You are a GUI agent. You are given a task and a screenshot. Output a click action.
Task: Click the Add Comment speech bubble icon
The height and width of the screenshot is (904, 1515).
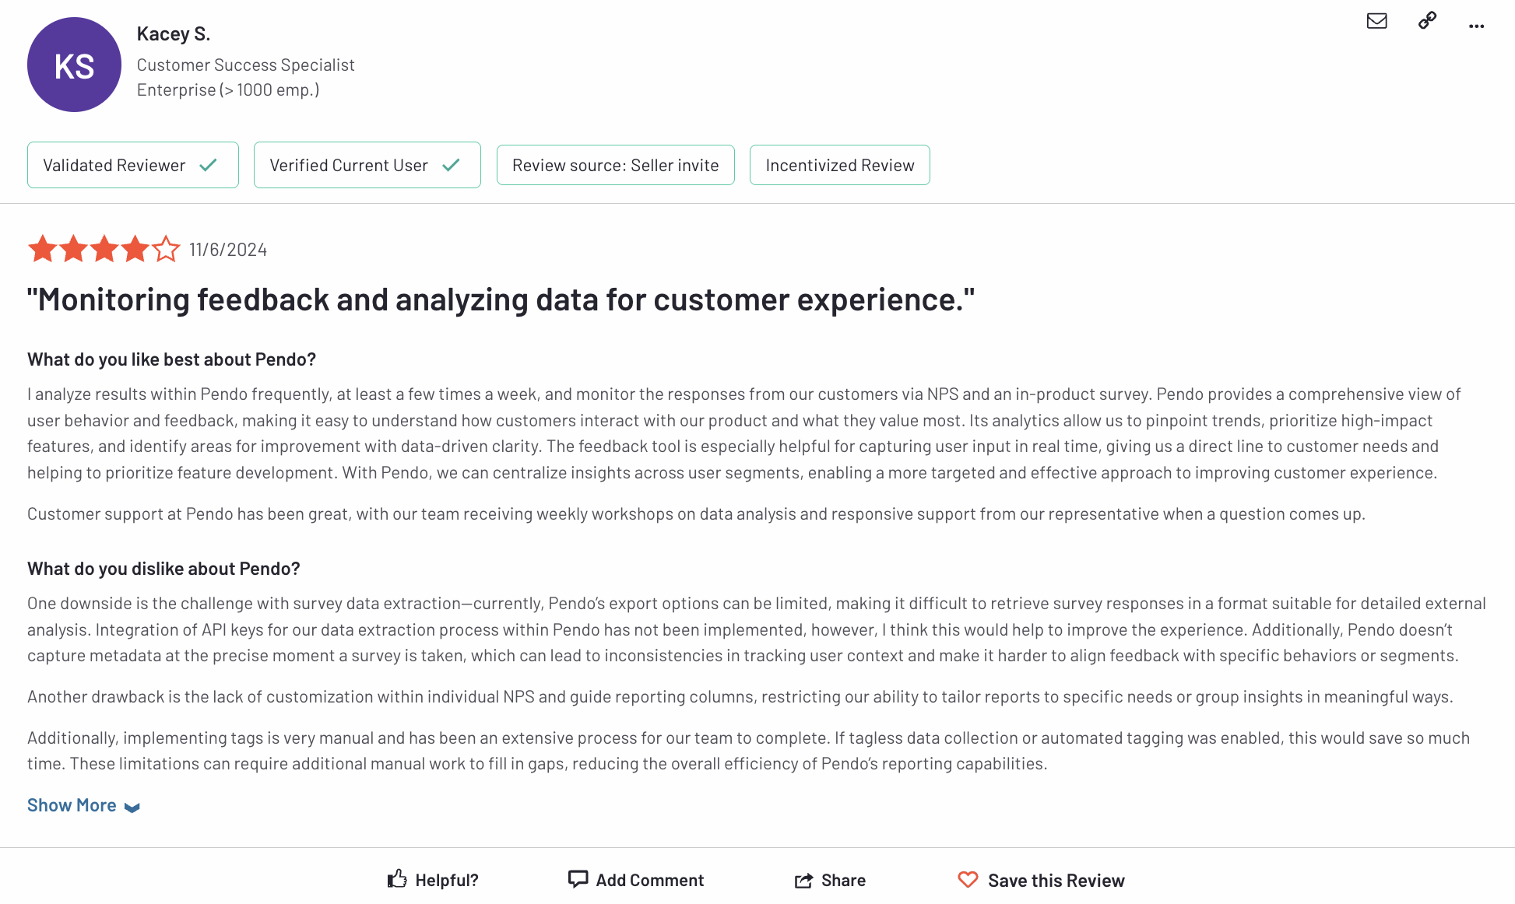(578, 879)
